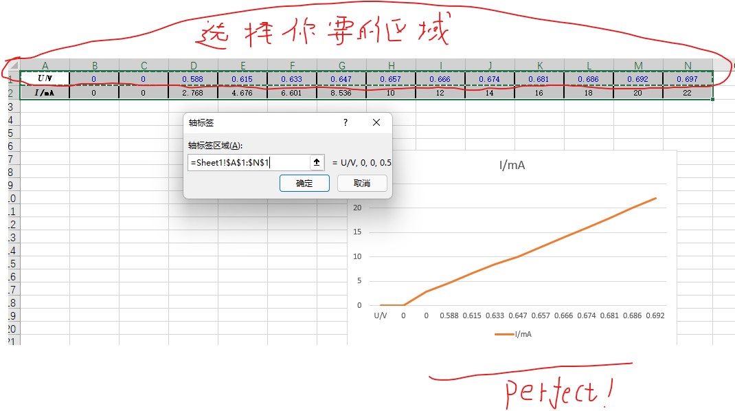The image size is (735, 411).
Task: Select the I/mA cell in row 2
Action: tap(45, 92)
